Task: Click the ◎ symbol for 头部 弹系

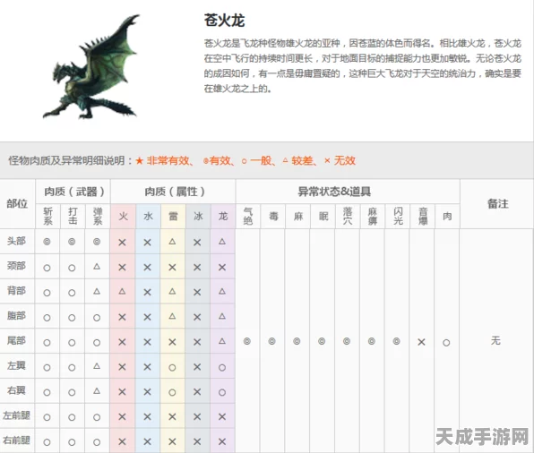Action: click(97, 242)
